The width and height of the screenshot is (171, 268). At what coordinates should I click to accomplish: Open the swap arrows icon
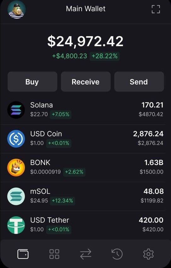tap(86, 254)
